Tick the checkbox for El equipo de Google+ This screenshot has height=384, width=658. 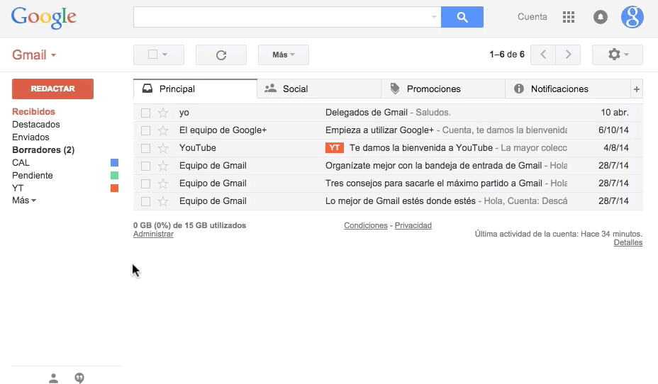145,131
